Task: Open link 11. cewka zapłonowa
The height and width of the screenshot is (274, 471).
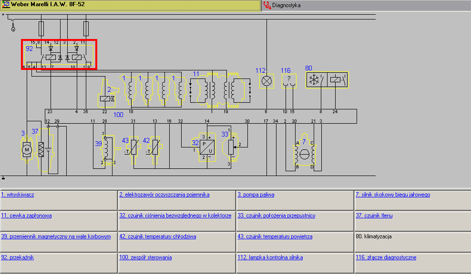Action: point(26,215)
